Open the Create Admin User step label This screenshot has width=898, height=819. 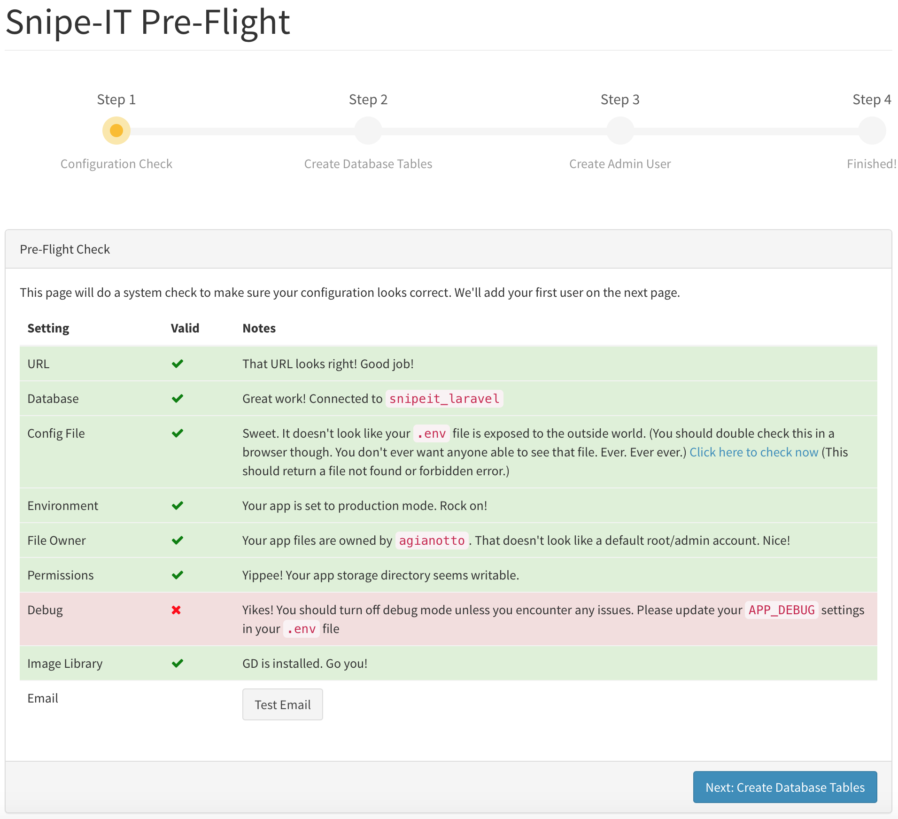click(620, 164)
